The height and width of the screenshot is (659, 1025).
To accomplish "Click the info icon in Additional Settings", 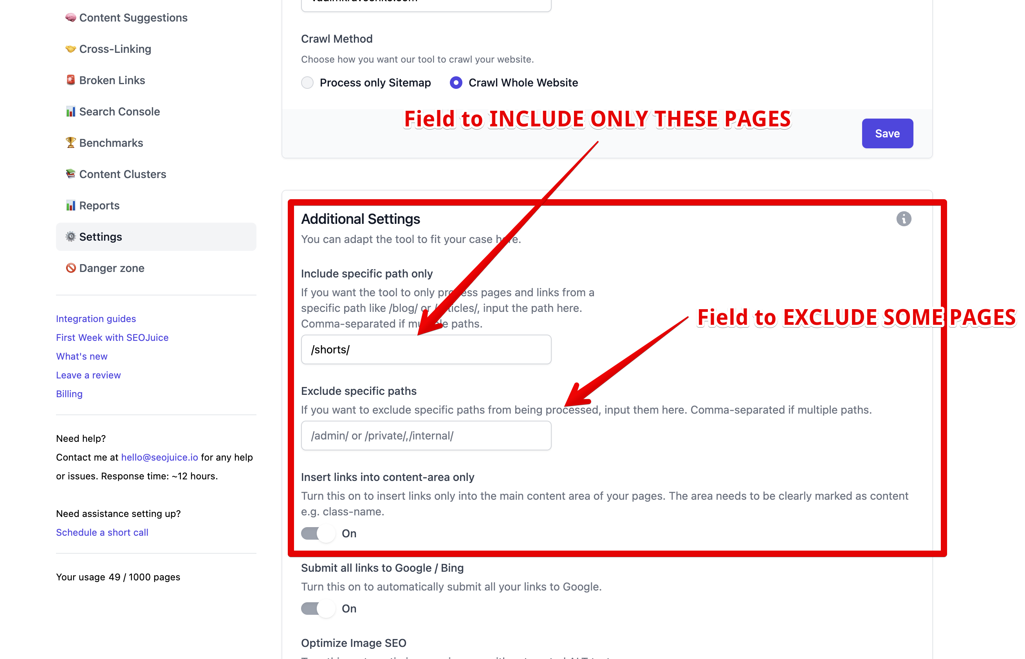I will click(904, 219).
